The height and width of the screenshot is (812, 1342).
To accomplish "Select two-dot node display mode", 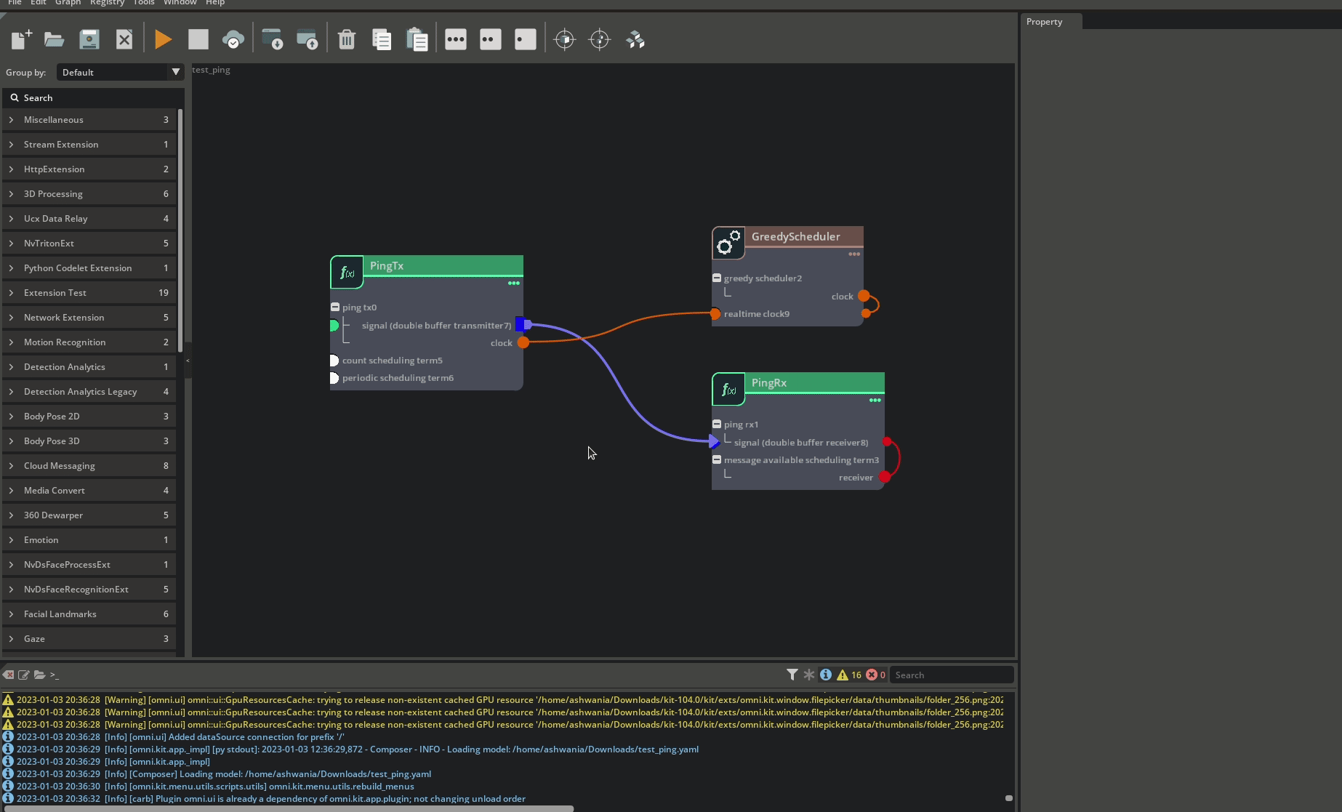I will click(491, 39).
